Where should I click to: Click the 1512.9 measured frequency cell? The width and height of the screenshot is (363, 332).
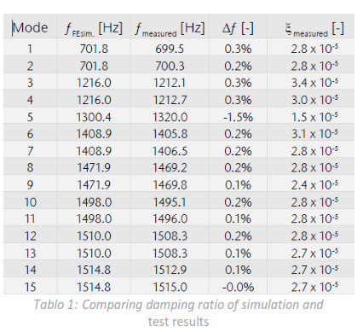[x=170, y=270]
